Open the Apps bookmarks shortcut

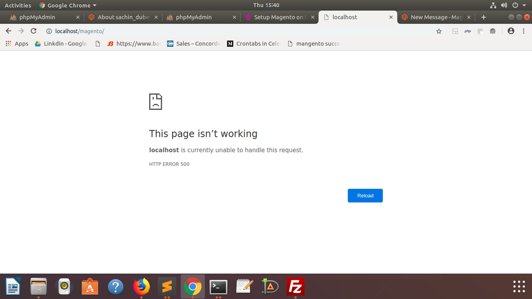pos(17,44)
